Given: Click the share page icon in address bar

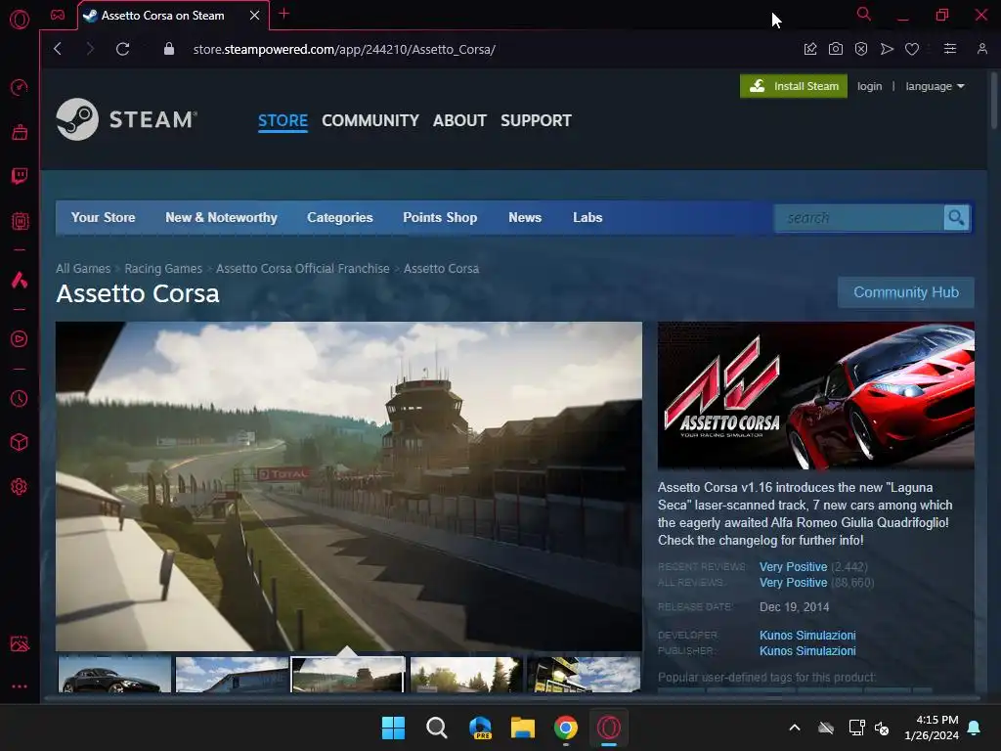Looking at the screenshot, I should point(810,49).
